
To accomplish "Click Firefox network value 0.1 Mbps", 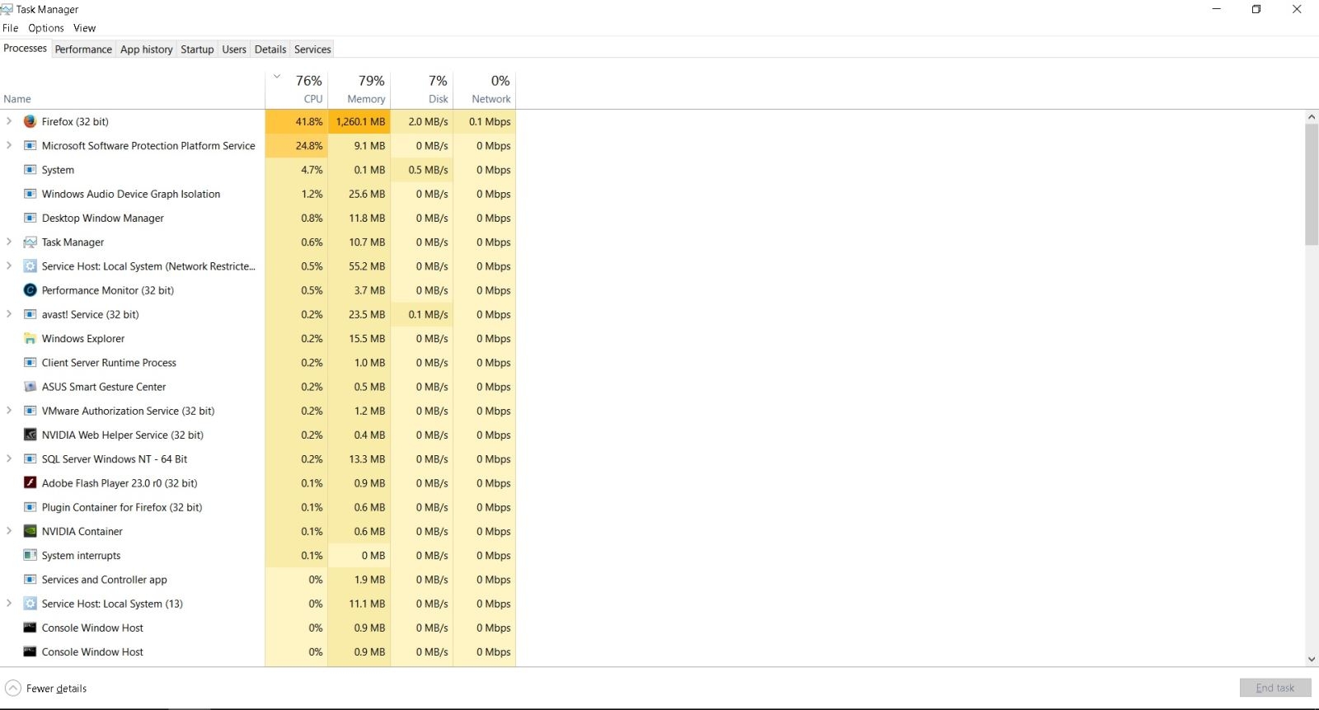I will pyautogui.click(x=485, y=121).
